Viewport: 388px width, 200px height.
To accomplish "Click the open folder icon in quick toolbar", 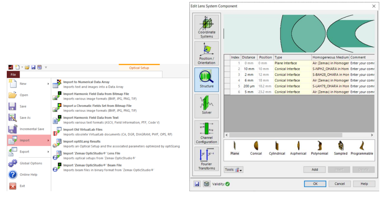I will click(x=27, y=67).
